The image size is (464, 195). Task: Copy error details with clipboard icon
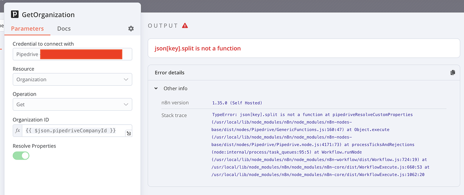click(453, 73)
